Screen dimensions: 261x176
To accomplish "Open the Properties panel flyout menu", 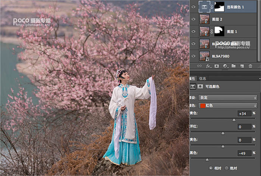I will 260,79.
